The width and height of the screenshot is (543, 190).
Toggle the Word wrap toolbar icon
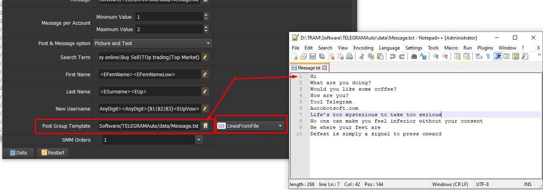click(x=479, y=56)
